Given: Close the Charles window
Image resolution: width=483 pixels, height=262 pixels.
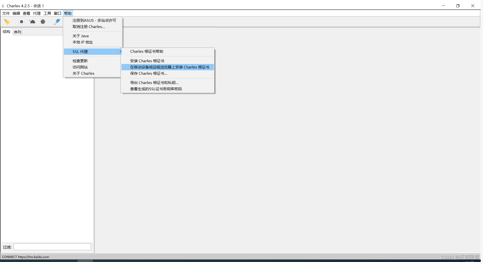Looking at the screenshot, I should click(x=473, y=6).
